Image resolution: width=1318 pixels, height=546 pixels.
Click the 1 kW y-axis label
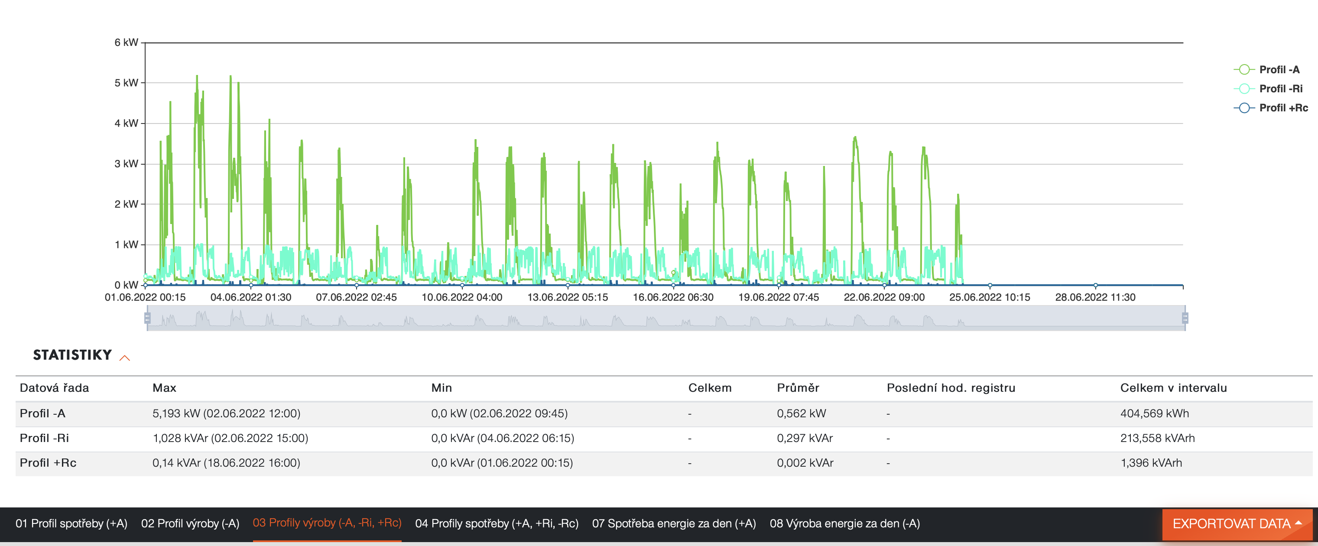pos(127,244)
